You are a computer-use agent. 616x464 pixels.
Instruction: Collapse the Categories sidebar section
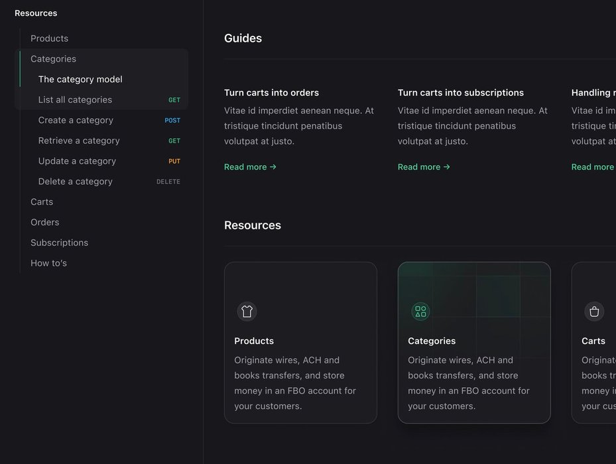point(53,59)
